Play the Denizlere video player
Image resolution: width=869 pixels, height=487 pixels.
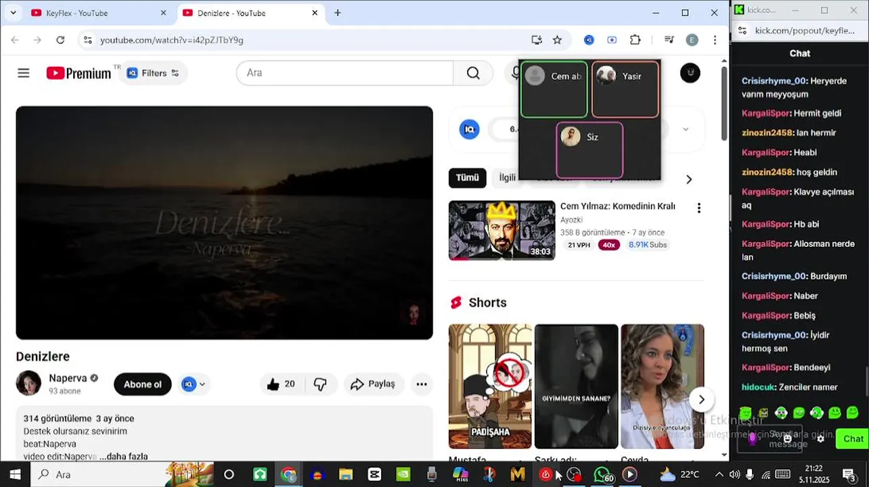(x=224, y=223)
